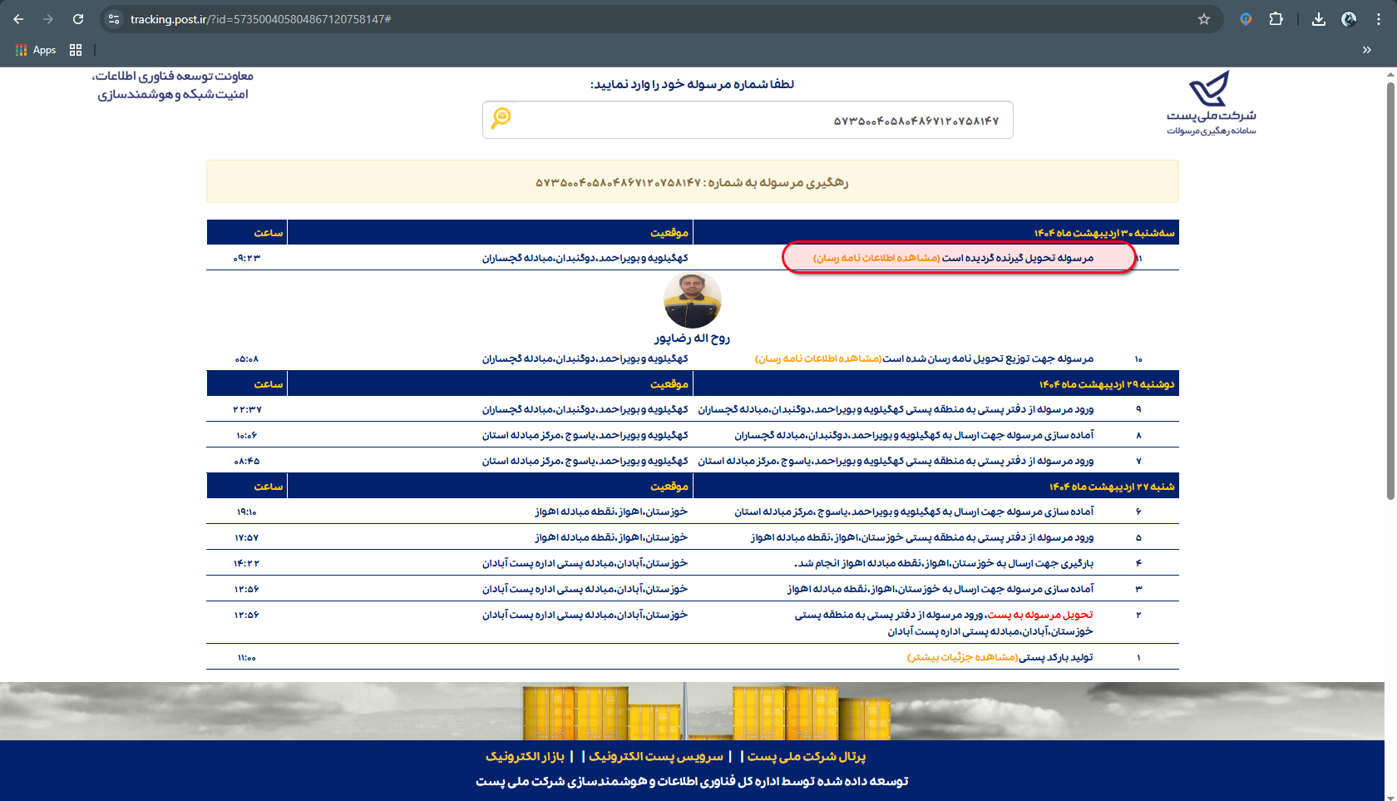Click the scrollbar up arrow
This screenshot has height=801, width=1397.
pyautogui.click(x=1390, y=74)
